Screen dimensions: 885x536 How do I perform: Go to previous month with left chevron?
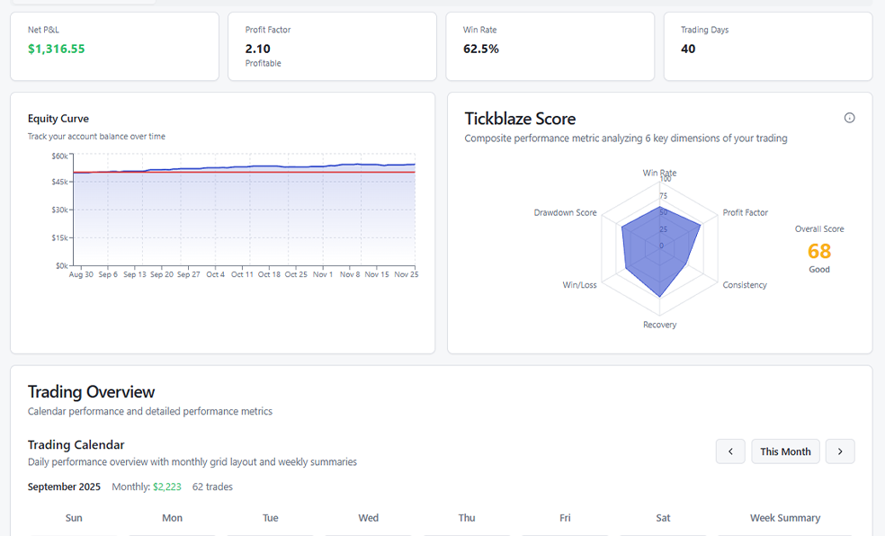730,451
